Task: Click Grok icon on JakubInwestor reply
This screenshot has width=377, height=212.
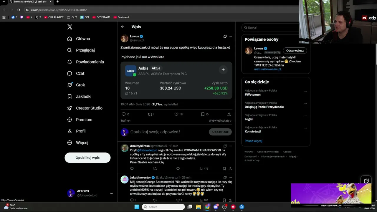Action: tap(225, 178)
